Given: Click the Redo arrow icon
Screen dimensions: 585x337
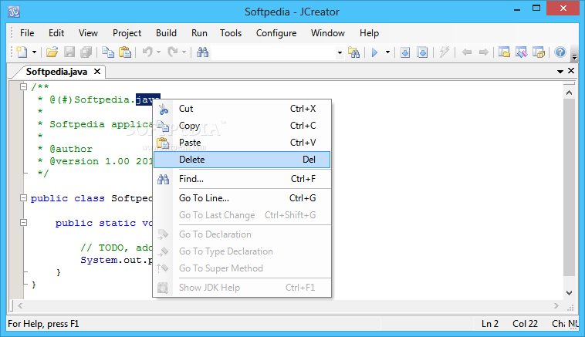Looking at the screenshot, I should (173, 52).
